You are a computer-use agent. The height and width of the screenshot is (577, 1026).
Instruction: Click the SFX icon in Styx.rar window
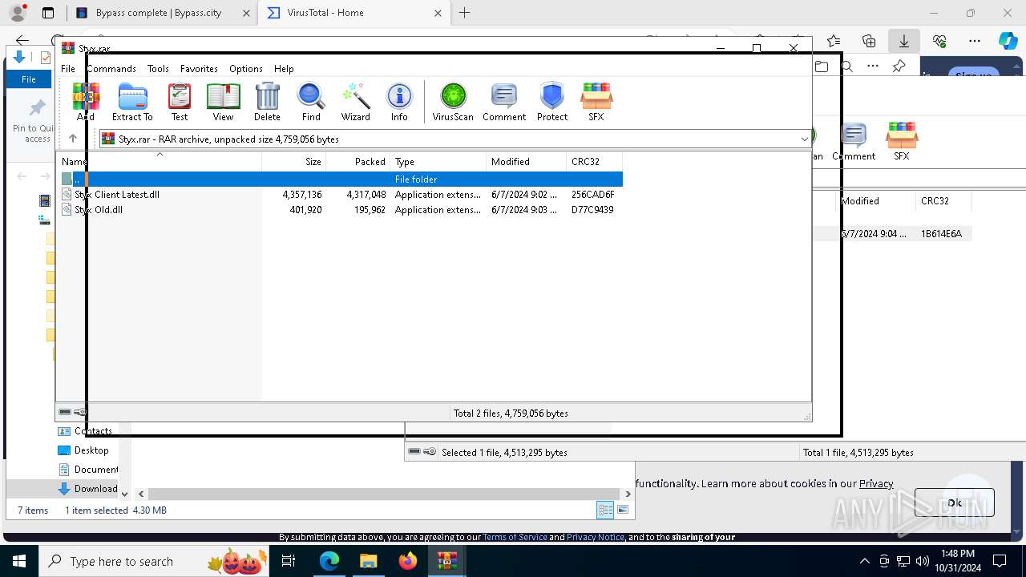[596, 102]
